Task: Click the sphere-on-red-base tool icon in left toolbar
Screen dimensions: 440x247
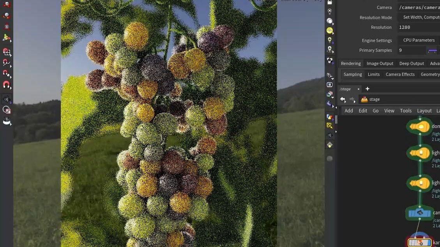Action: [x=7, y=16]
